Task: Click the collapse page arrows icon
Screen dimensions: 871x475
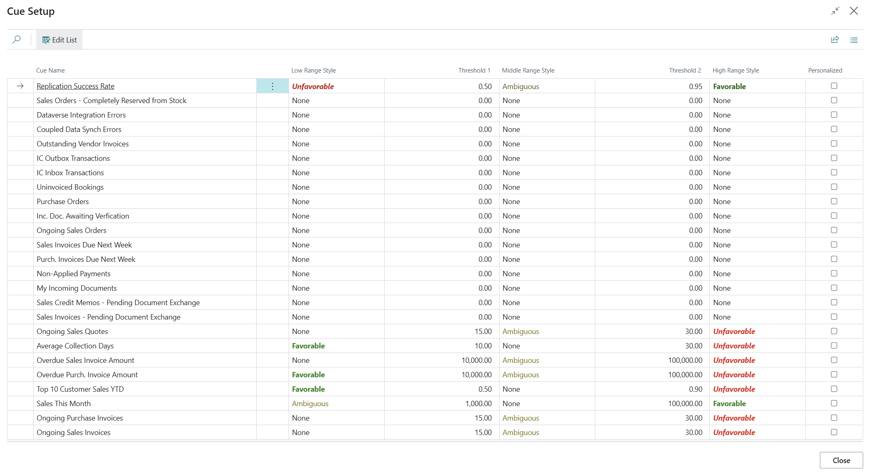Action: pyautogui.click(x=835, y=11)
